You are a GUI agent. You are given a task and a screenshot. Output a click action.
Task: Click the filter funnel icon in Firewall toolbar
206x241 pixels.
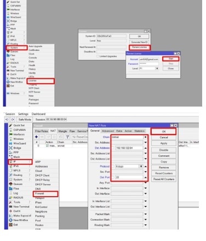click(x=67, y=137)
